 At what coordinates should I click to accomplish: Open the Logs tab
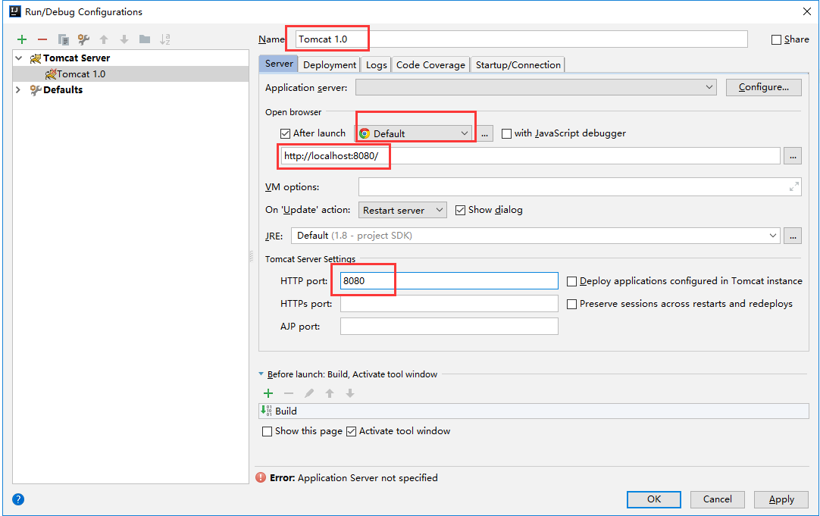[376, 65]
